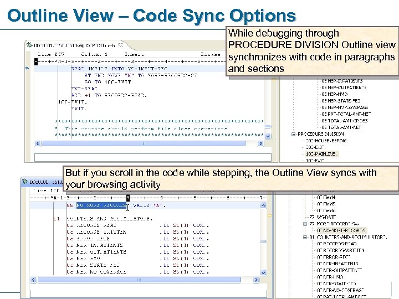Click the current-line debug arrow in upper editor margin
399x299 pixels.
pos(27,68)
